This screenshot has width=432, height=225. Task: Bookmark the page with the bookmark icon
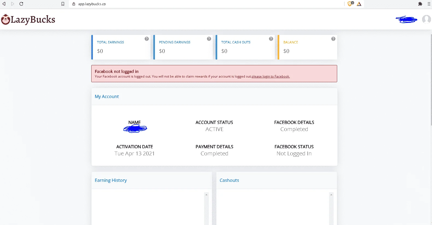[63, 4]
